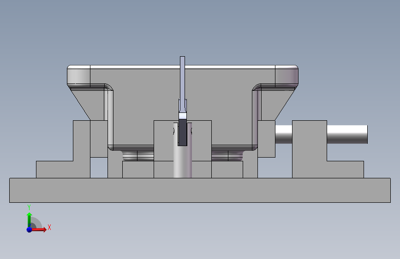Viewport: 400px width, 259px height.
Task: Select the vertical cylinder below the dark block
Action: click(183, 162)
